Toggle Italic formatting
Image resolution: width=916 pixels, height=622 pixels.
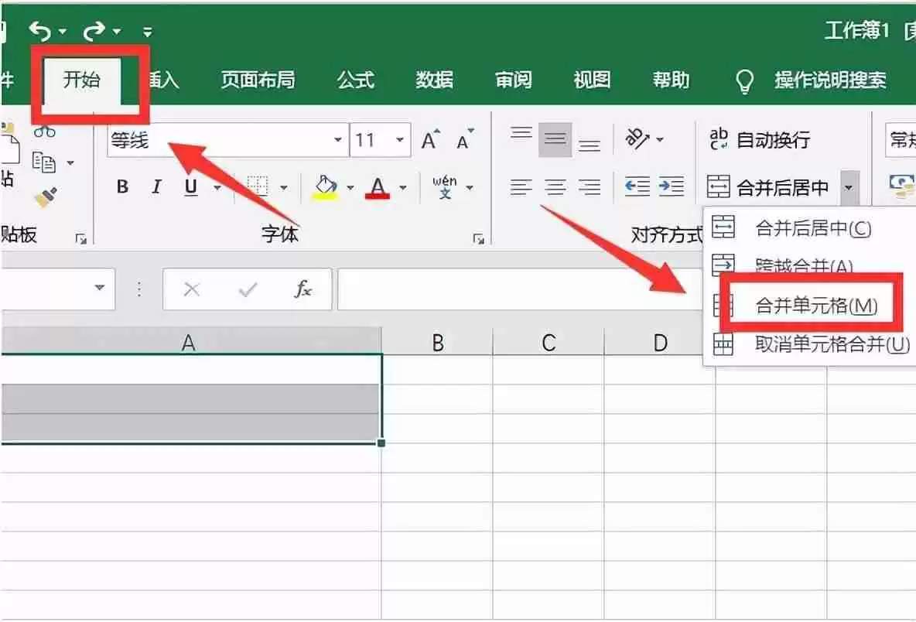[x=156, y=187]
